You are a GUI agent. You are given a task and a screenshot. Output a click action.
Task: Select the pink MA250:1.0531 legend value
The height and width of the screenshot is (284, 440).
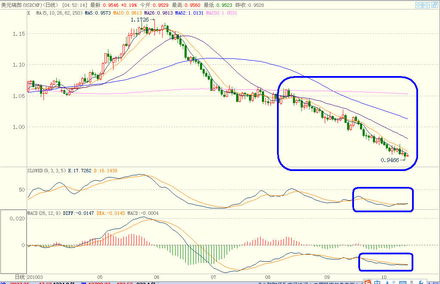[222, 13]
